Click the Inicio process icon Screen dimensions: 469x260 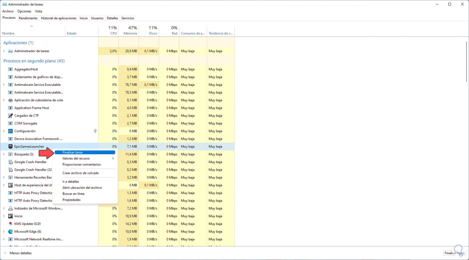[11, 216]
